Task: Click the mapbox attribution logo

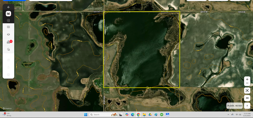Action: click(x=7, y=109)
